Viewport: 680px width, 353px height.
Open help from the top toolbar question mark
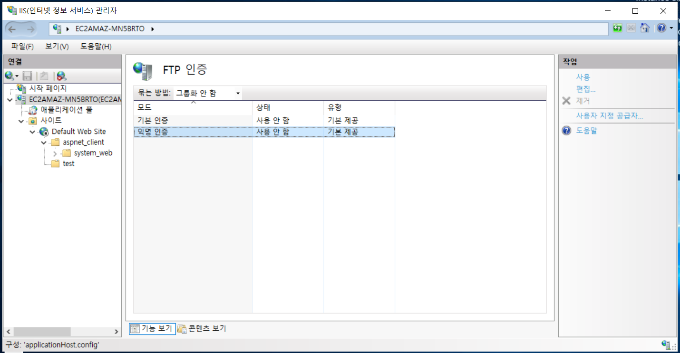click(661, 28)
